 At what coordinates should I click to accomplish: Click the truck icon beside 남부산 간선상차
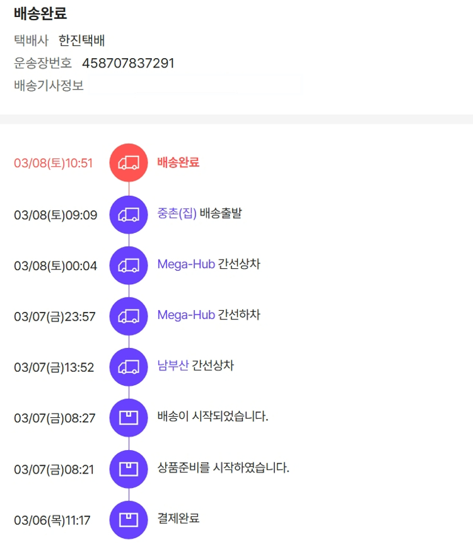click(x=129, y=367)
